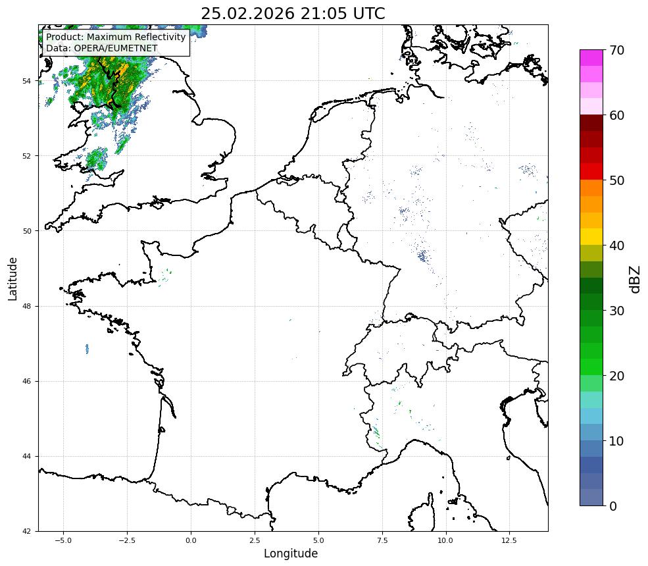Click latitude tick label "42"

coord(26,531)
